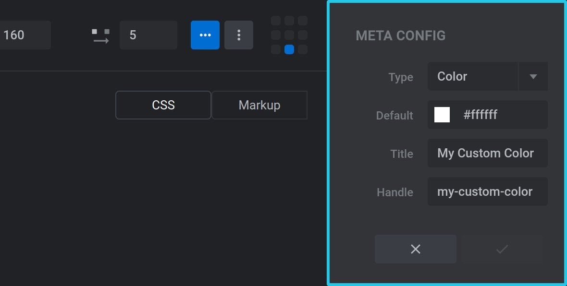Viewport: 567px width, 286px height.
Task: Choose the bottom-right alignment grid cell
Action: pyautogui.click(x=303, y=49)
